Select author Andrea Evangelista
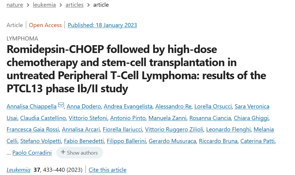This screenshot has width=295, height=175. click(x=128, y=106)
